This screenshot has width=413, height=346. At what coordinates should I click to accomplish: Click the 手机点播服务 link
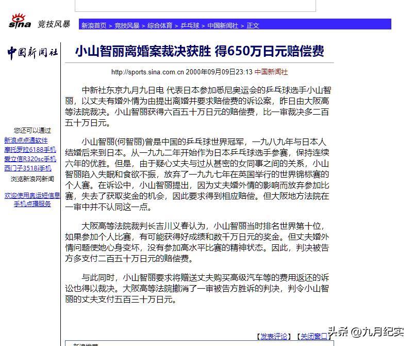(x=32, y=204)
